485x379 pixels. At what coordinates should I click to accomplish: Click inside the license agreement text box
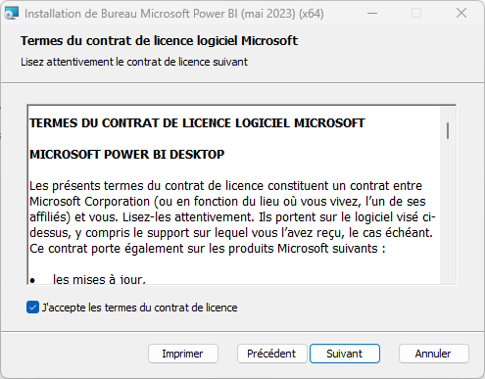coord(234,195)
